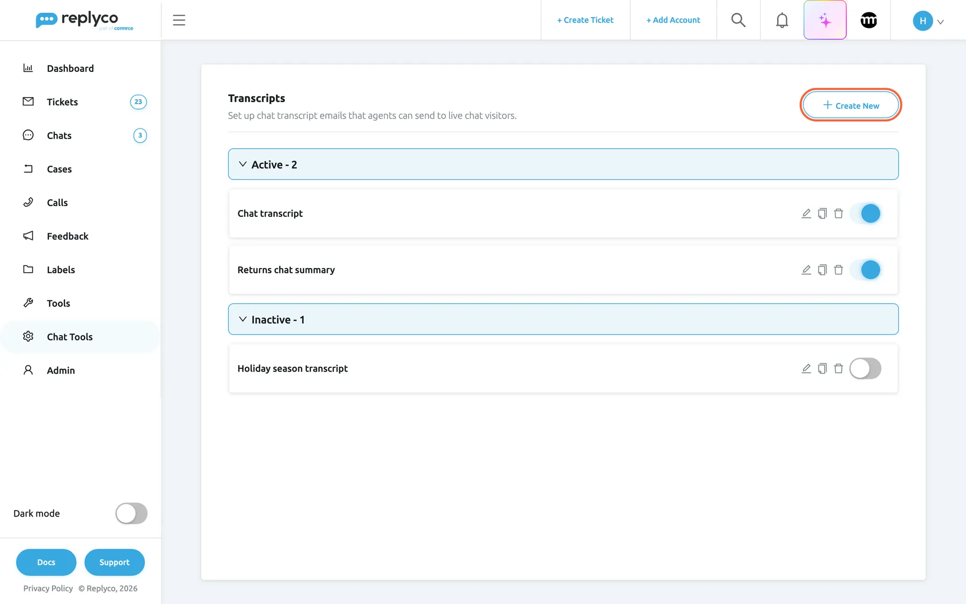Open the Docs button

[46, 563]
